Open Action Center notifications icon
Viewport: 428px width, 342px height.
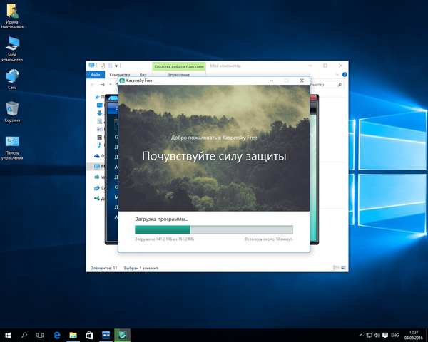coord(385,336)
